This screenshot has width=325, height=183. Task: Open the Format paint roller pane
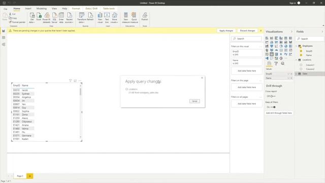click(x=276, y=64)
